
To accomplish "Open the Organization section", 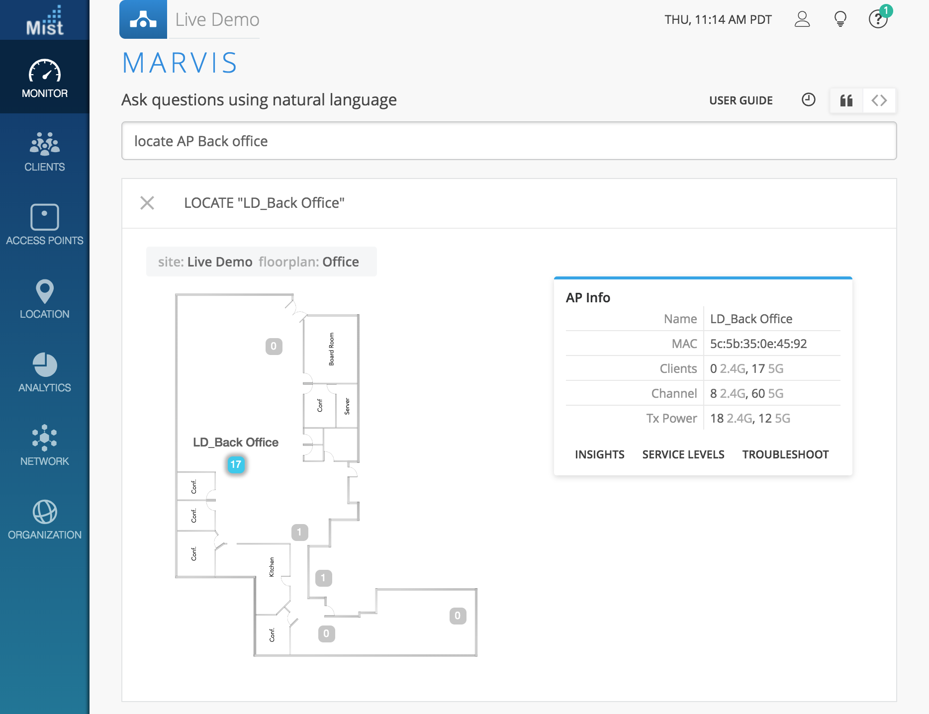I will pos(45,519).
